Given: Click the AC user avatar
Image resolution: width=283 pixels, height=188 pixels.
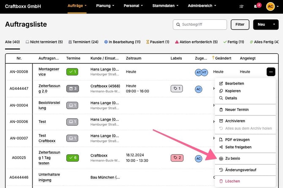Looking at the screenshot, I should point(270,6).
